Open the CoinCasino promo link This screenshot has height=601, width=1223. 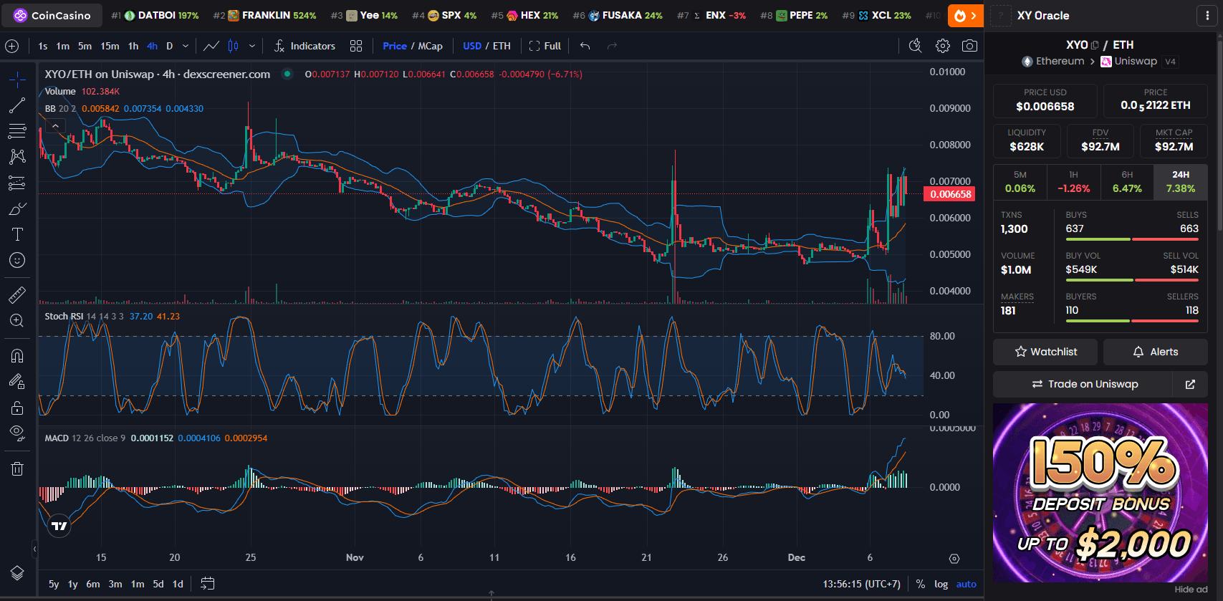click(x=53, y=15)
